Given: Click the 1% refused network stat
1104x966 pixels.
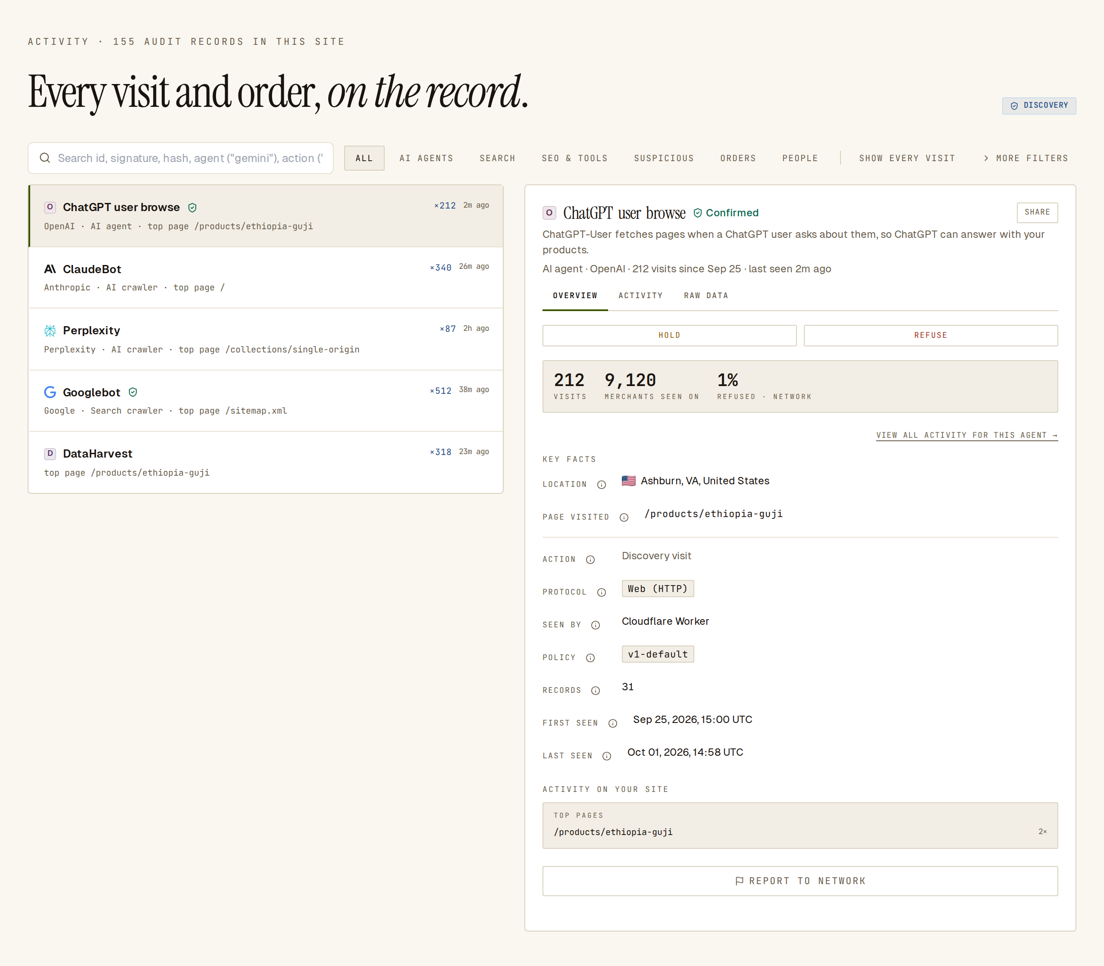Looking at the screenshot, I should coord(764,386).
